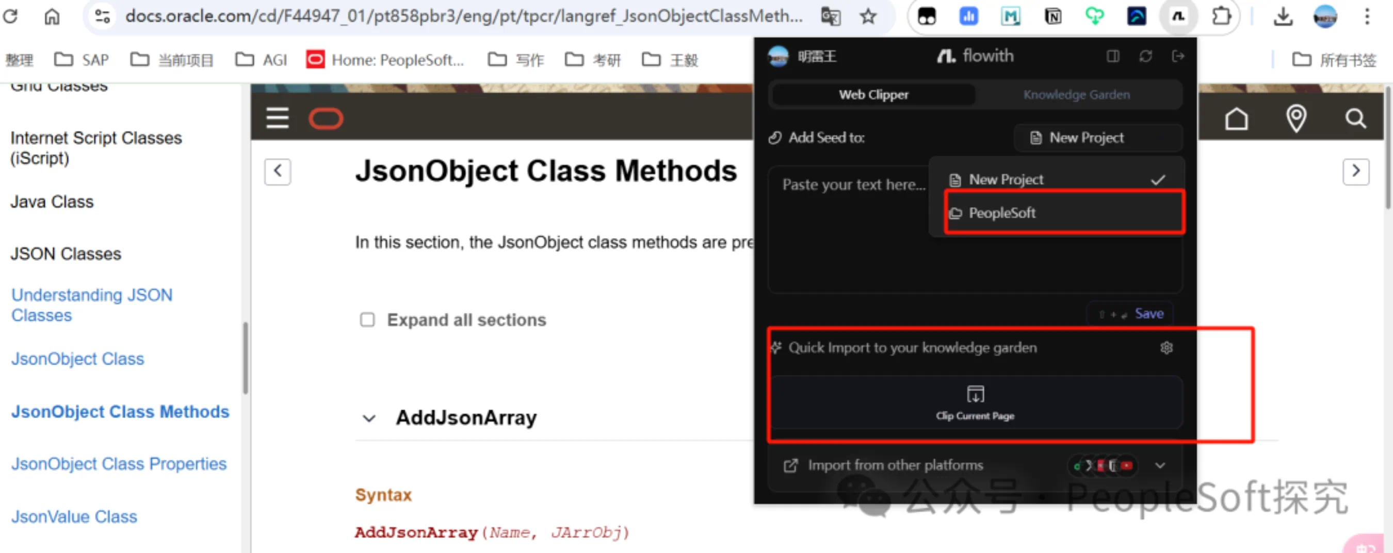
Task: Open browser Downloads
Action: point(1283,16)
